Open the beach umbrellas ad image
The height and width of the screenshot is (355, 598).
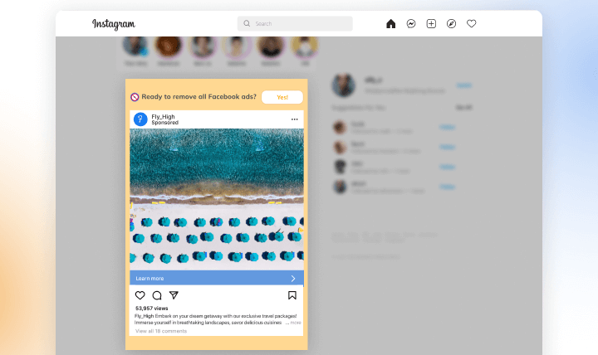(217, 199)
